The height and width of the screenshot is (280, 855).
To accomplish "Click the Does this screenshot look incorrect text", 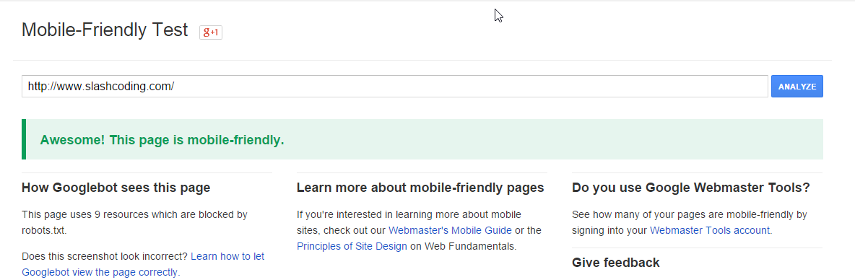I will (x=105, y=256).
